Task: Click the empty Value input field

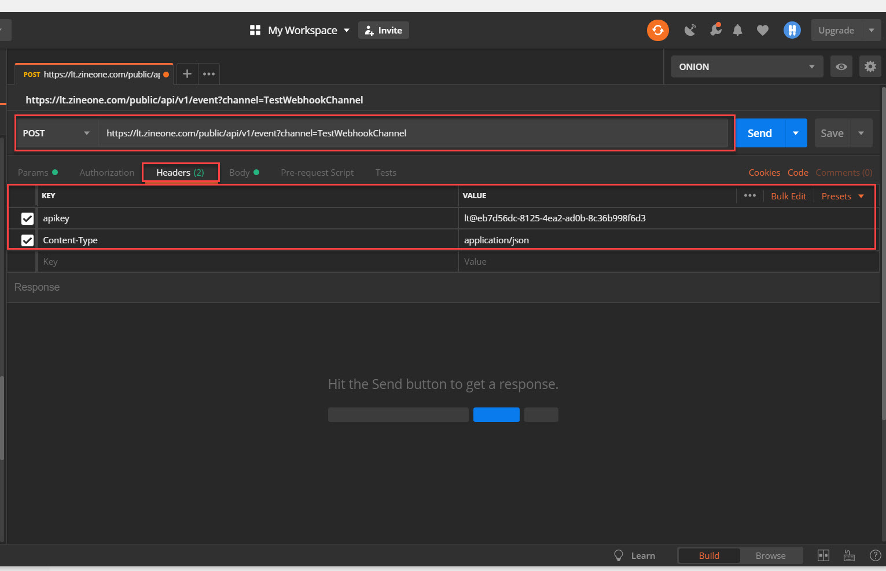Action: [669, 262]
